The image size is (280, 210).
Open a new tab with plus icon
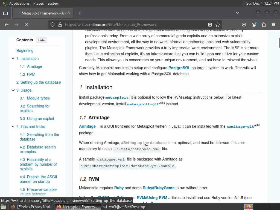click(79, 13)
